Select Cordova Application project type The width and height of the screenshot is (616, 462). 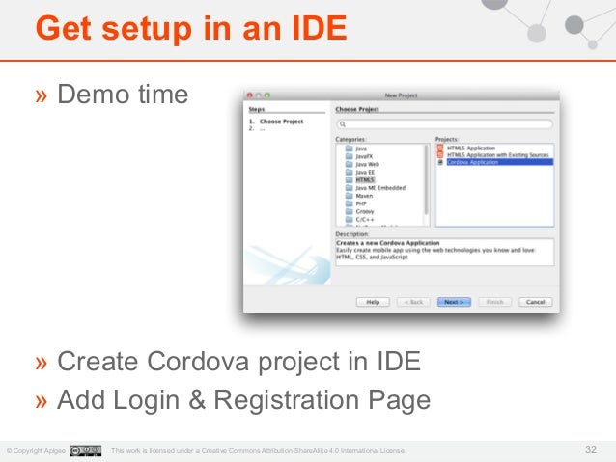pyautogui.click(x=500, y=162)
